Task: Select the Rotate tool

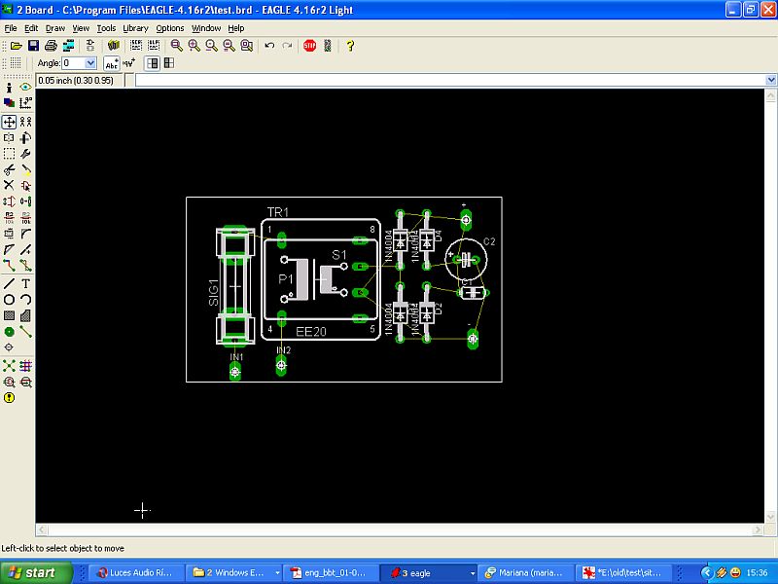Action: (26, 137)
